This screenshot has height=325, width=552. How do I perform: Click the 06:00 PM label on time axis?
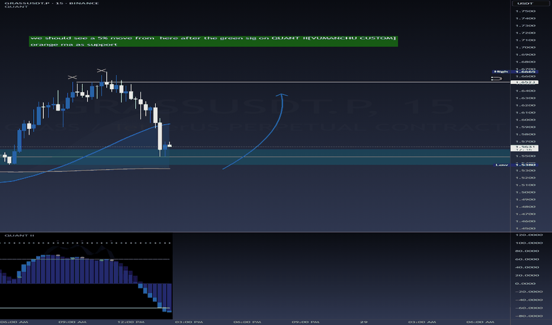pos(247,322)
